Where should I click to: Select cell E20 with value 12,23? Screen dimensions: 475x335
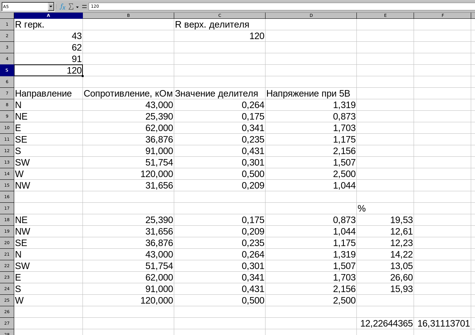point(385,243)
